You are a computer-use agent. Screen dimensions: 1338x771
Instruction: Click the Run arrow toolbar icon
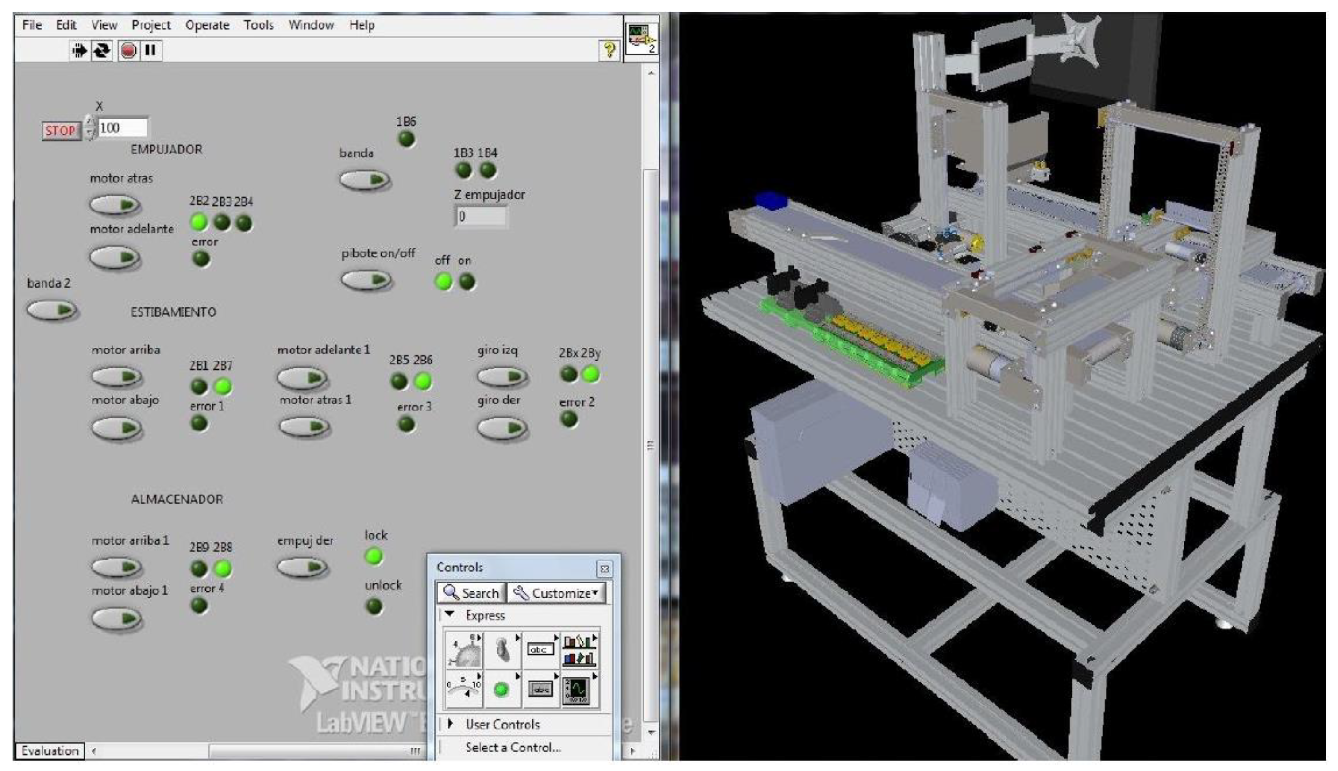[x=79, y=50]
